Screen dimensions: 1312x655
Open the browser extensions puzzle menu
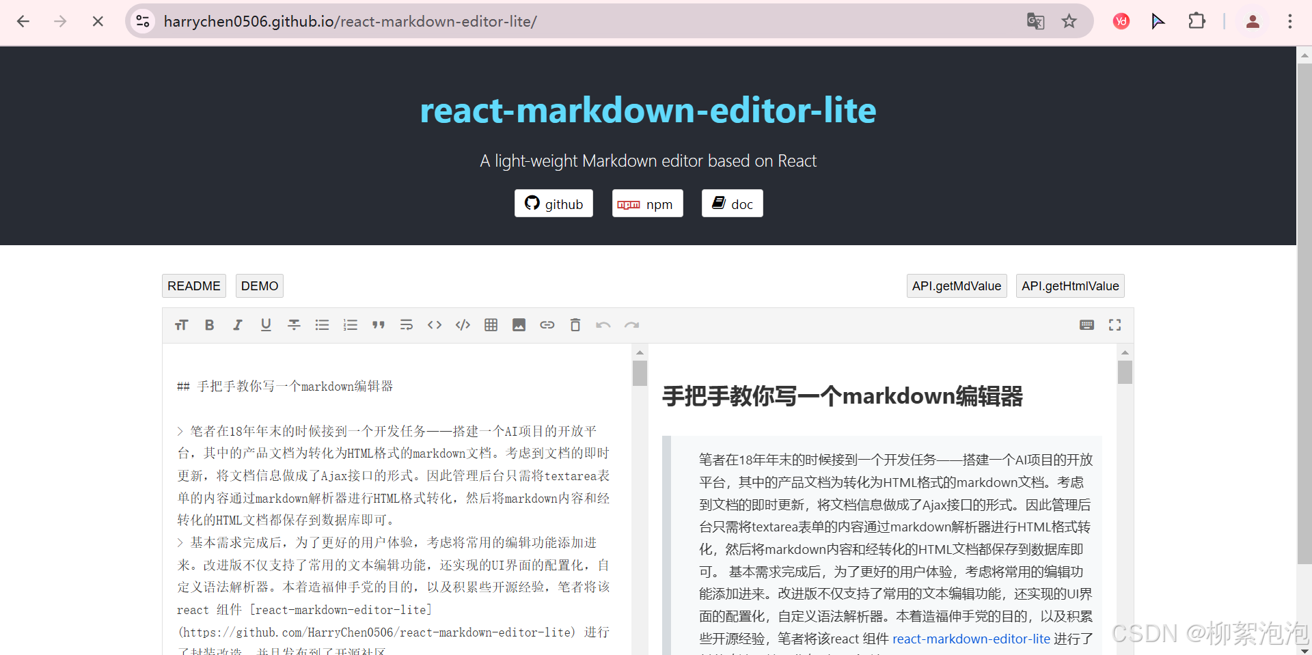1197,21
